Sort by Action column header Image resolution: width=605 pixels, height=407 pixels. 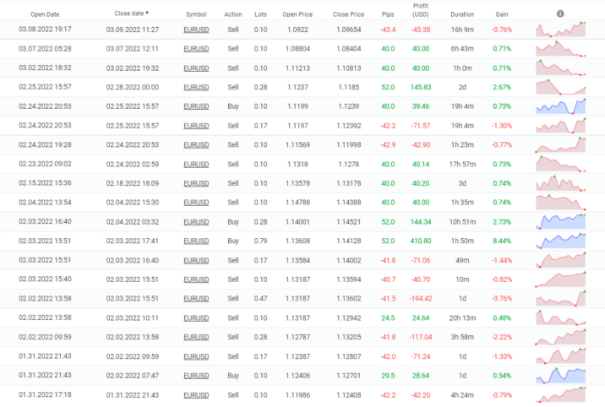tap(233, 14)
